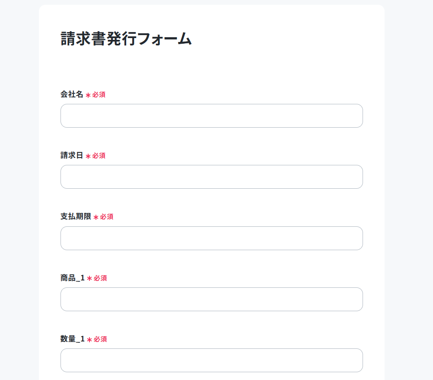Viewport: 433px width, 380px height.
Task: Click the required asterisk next to 支払期限
Action: click(96, 217)
